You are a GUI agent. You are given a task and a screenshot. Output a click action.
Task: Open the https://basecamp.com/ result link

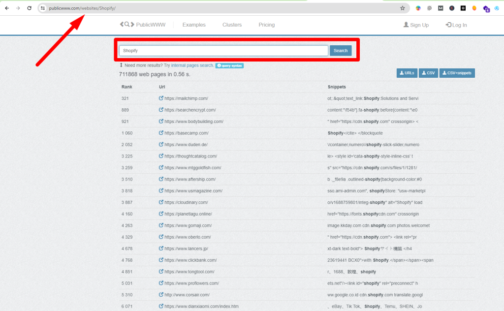point(187,133)
